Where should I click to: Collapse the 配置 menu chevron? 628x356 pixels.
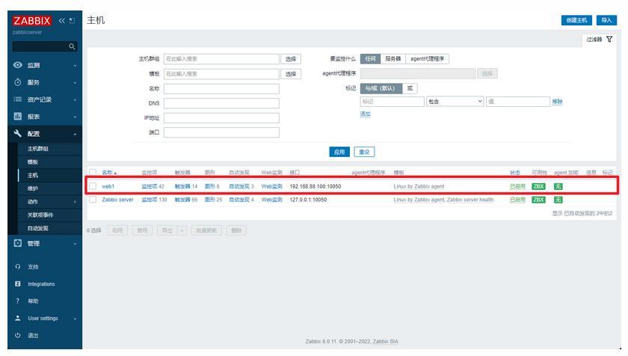click(75, 134)
